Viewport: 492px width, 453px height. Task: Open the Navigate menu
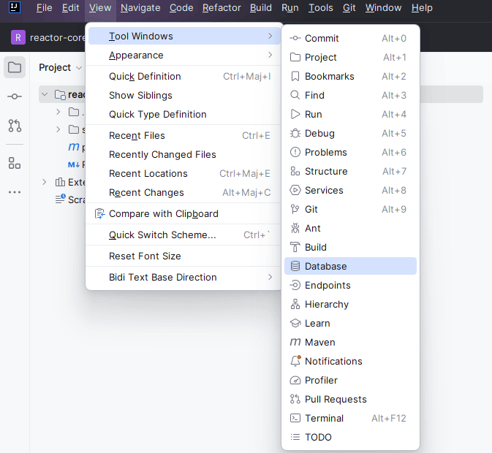(x=140, y=7)
